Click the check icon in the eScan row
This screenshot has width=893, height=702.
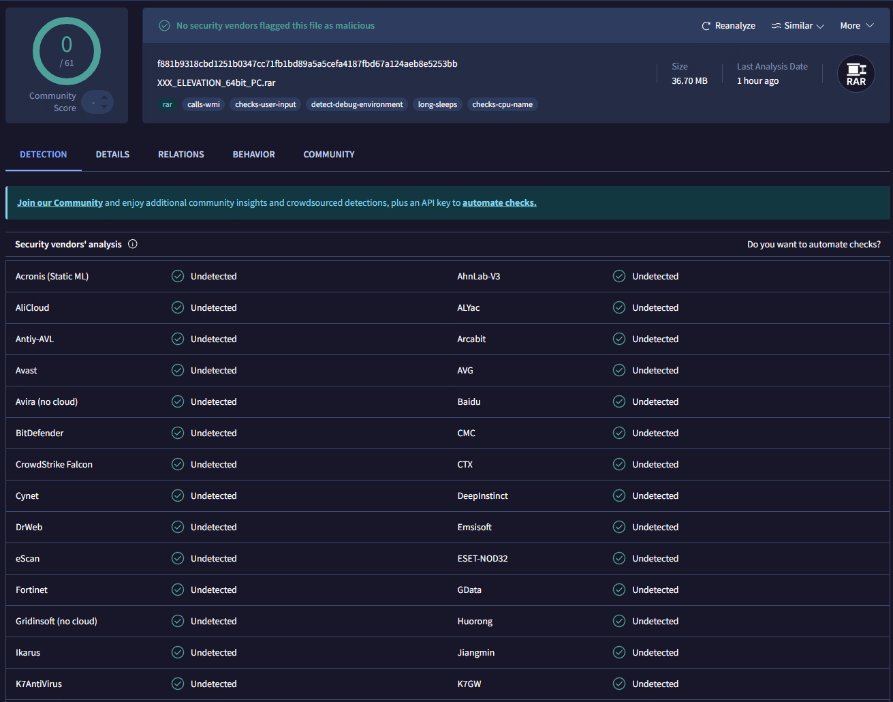pyautogui.click(x=178, y=558)
